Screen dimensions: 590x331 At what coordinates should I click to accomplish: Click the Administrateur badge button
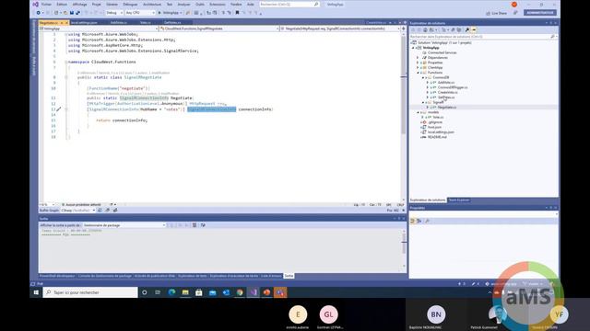click(x=539, y=13)
